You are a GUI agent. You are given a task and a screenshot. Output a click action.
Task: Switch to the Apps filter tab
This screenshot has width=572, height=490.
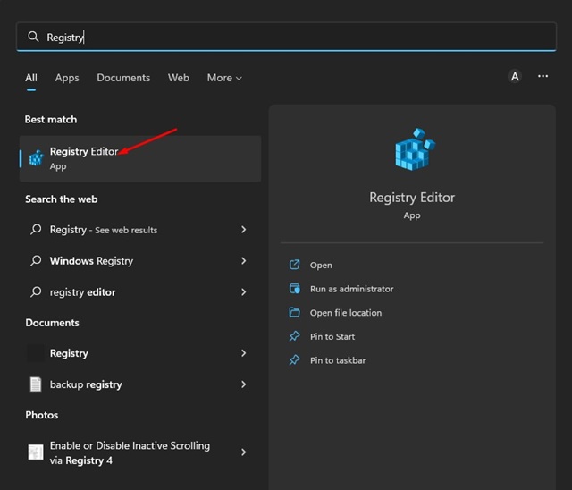[x=67, y=78]
